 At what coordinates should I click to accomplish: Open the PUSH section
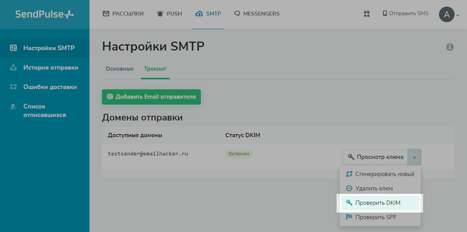coord(169,14)
